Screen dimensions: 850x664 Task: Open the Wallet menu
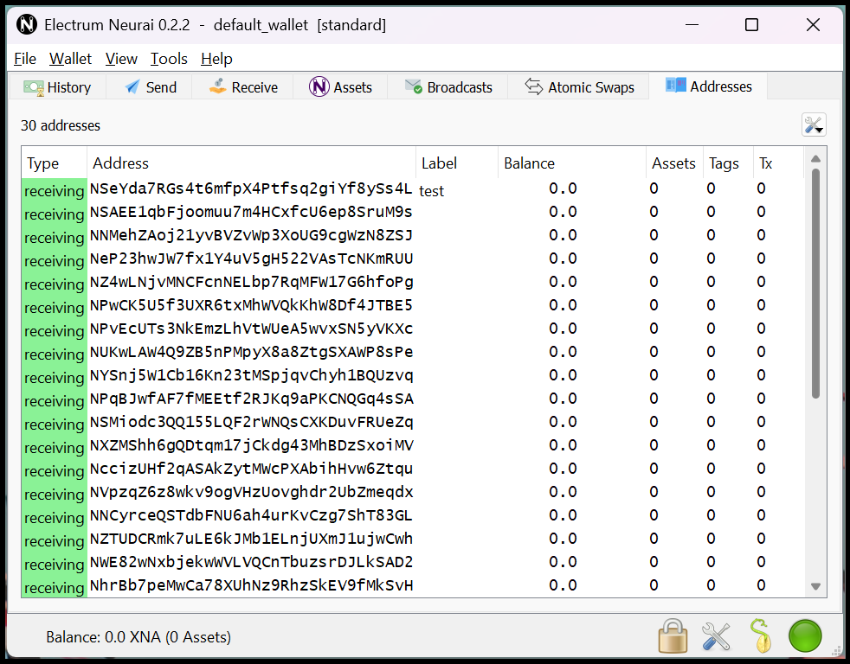tap(69, 58)
